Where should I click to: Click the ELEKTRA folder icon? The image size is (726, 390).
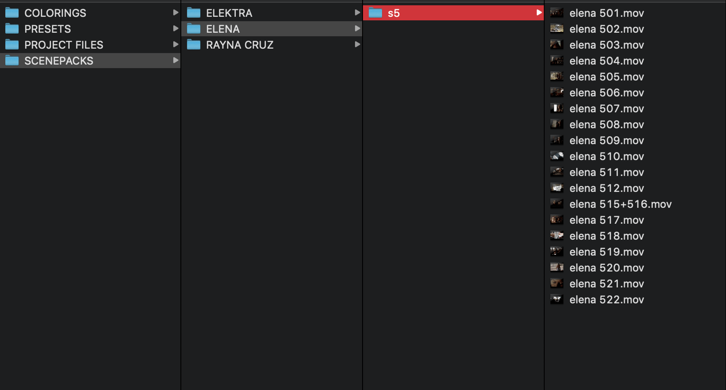tap(194, 13)
